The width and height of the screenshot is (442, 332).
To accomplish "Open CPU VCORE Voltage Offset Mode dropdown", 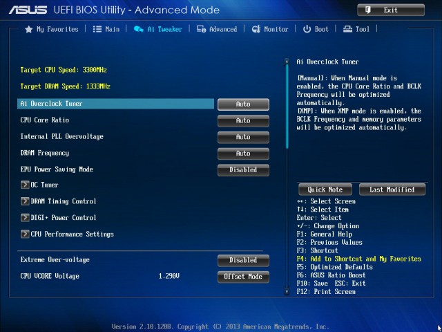I will point(243,277).
